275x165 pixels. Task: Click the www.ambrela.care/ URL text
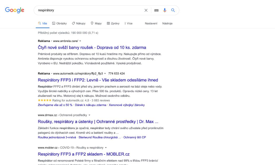(65, 41)
